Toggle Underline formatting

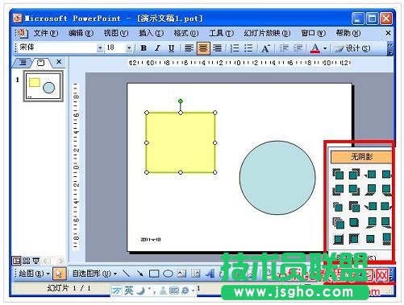[x=171, y=48]
